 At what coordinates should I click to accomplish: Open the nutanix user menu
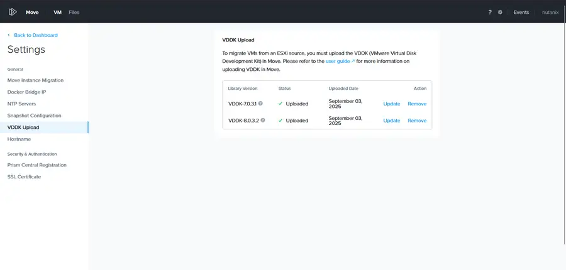click(550, 13)
